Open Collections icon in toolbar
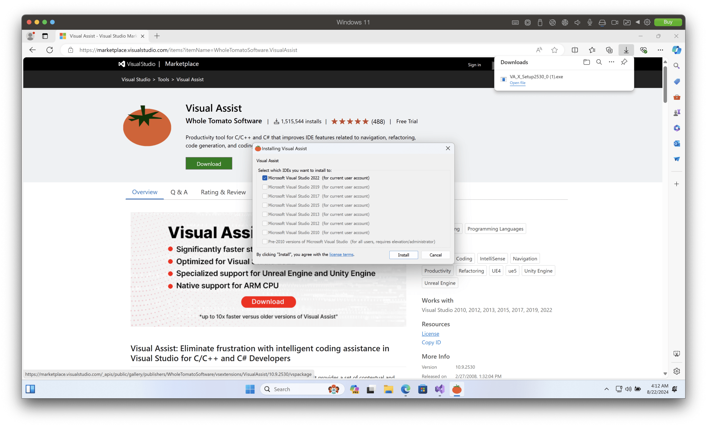The image size is (707, 427). click(x=609, y=50)
